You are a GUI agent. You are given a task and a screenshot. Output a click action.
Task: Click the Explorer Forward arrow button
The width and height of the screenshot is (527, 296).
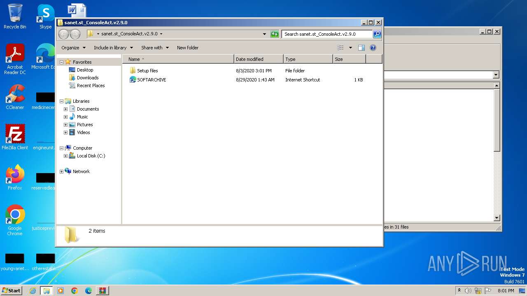coord(75,34)
